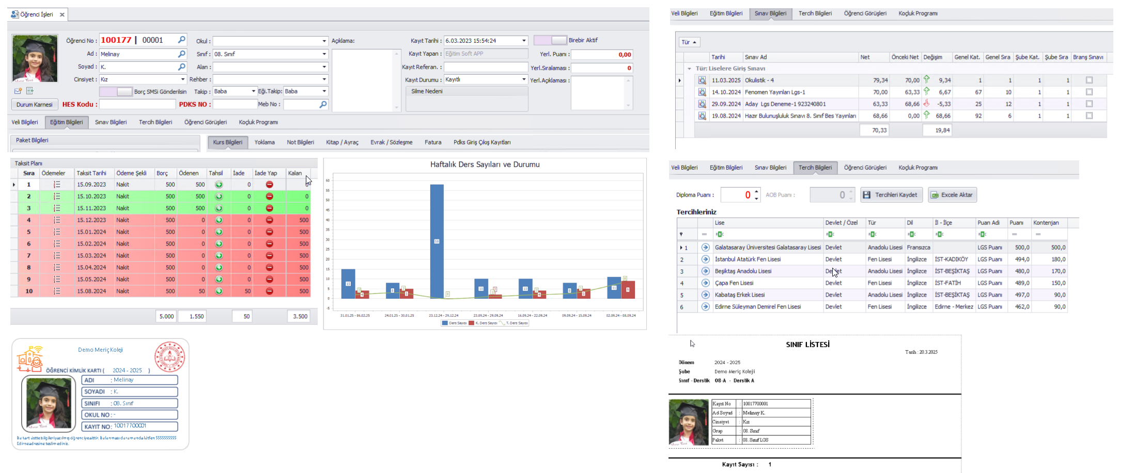Open the Not Bilgileri sub-tab
This screenshot has height=473, width=1135.
point(300,142)
